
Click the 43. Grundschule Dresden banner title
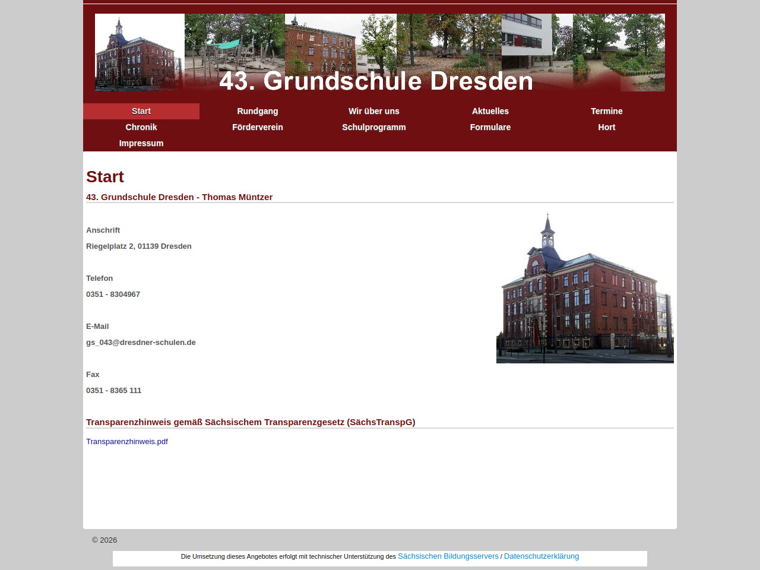point(376,81)
